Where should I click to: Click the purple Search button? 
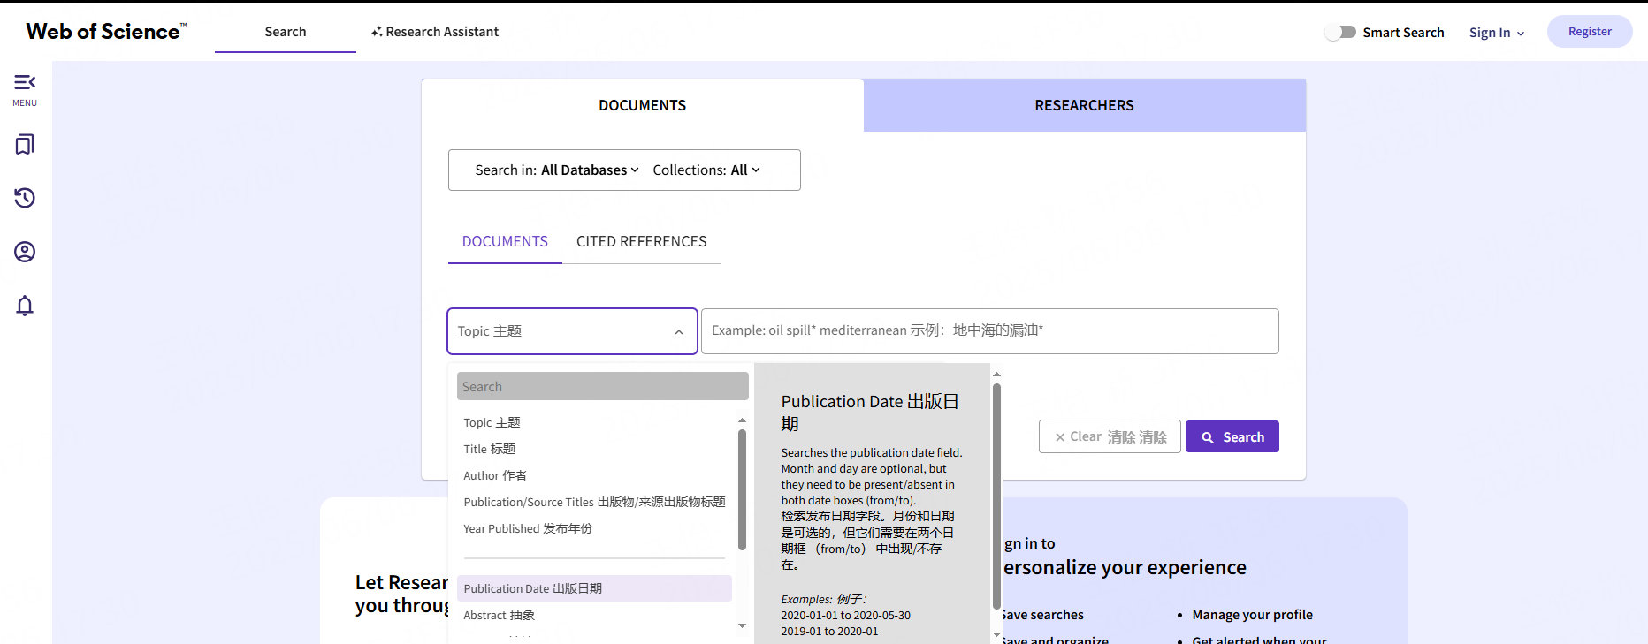point(1232,436)
